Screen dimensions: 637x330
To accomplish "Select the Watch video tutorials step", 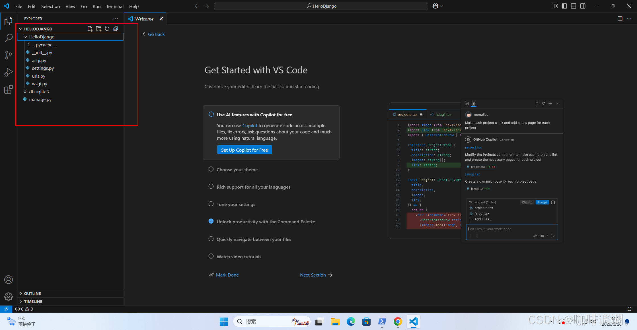I will tap(239, 257).
